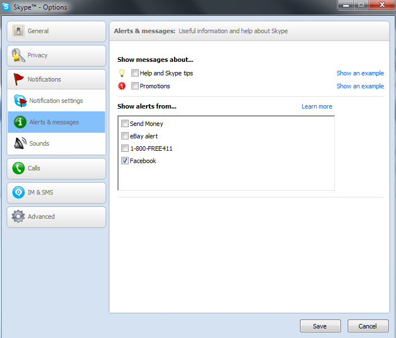Click the 1-800-FREE411 label text
This screenshot has width=396, height=338.
point(151,148)
